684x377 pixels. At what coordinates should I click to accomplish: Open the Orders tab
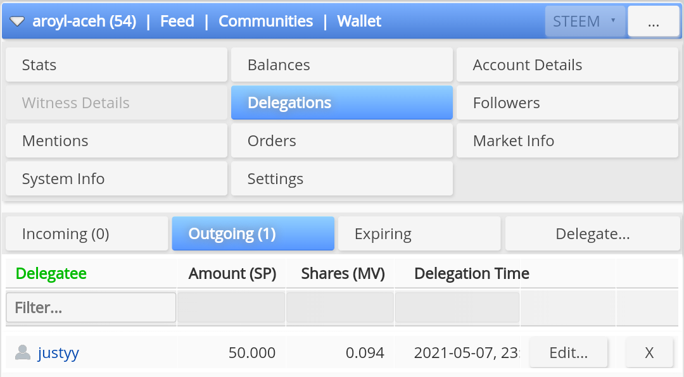[341, 141]
